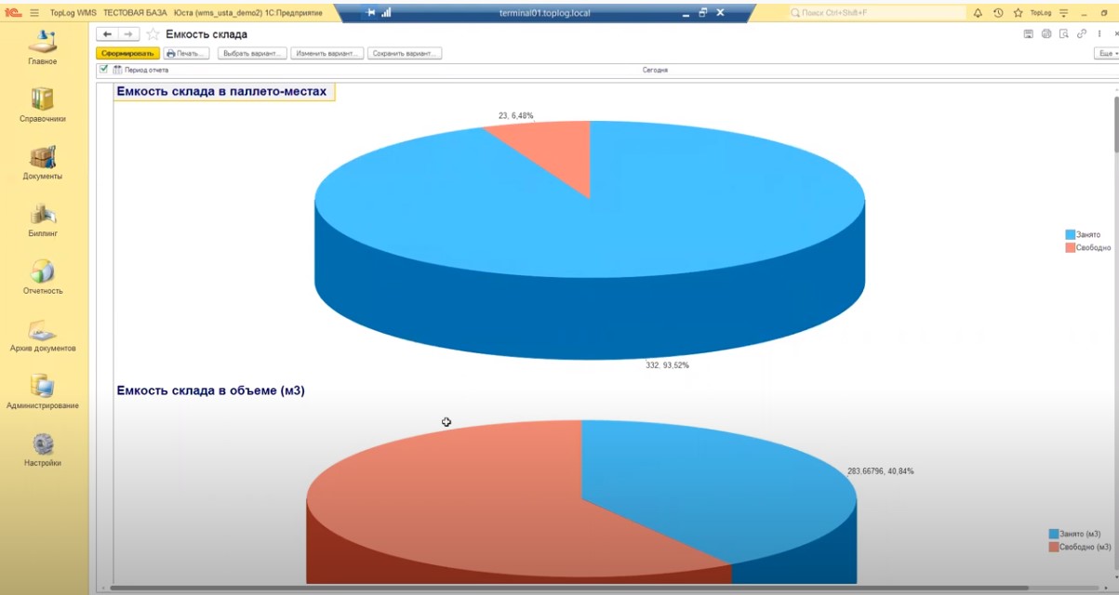Open notifications bell icon

[978, 13]
